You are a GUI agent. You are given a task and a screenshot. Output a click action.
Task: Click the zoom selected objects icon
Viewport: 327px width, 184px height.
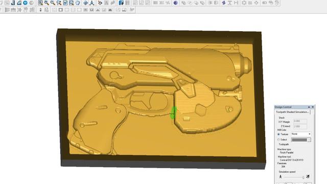[x=72, y=3]
